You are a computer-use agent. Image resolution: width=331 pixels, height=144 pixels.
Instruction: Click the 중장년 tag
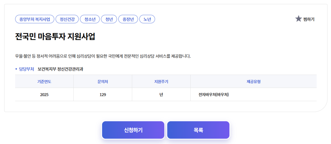coord(128,19)
